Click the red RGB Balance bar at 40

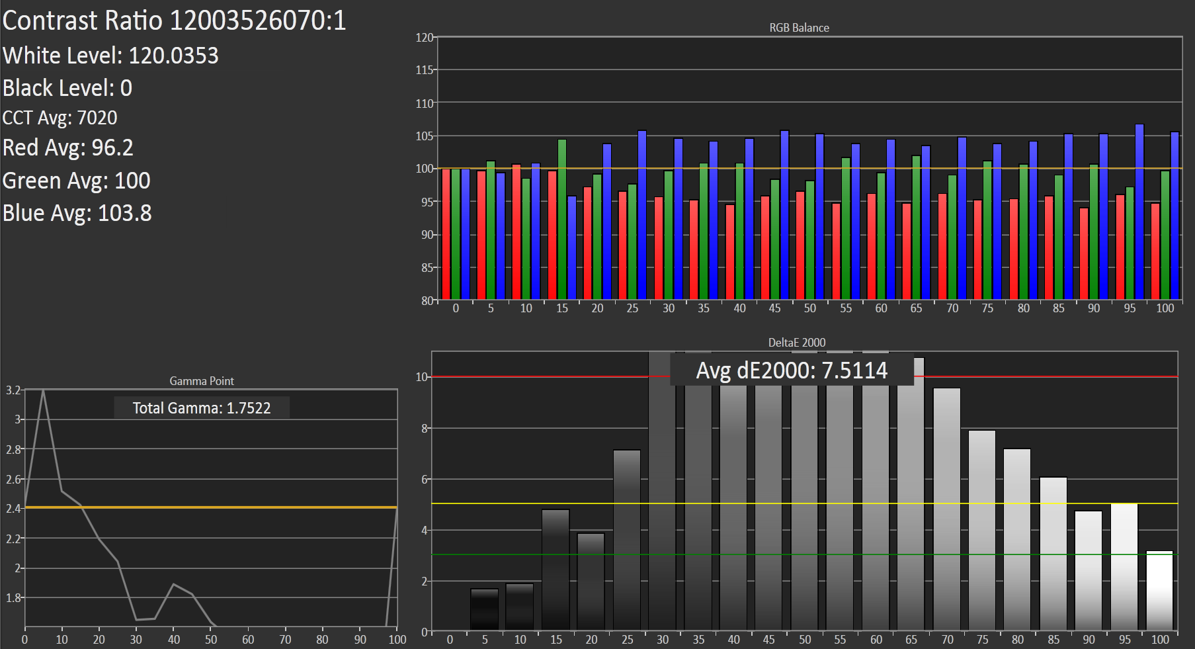pyautogui.click(x=730, y=252)
